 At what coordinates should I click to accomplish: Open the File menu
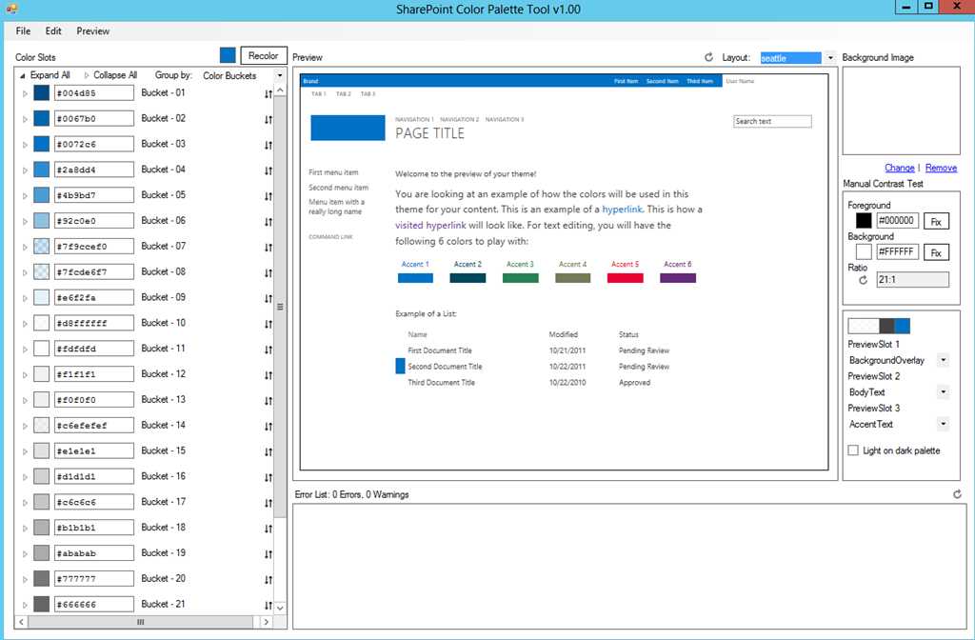pyautogui.click(x=23, y=31)
